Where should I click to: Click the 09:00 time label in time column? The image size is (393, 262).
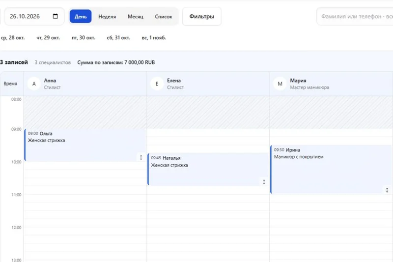(16, 129)
